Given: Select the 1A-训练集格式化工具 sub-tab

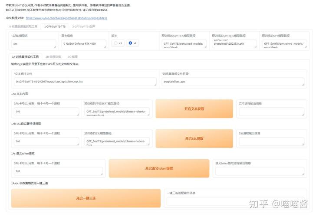Looking at the screenshot, I should point(25,56).
